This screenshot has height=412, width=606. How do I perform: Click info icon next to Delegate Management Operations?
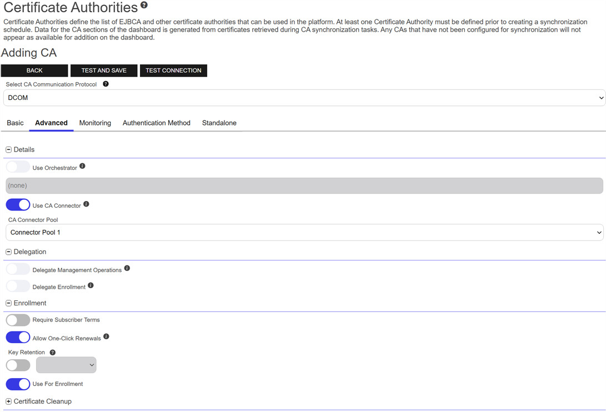click(127, 268)
